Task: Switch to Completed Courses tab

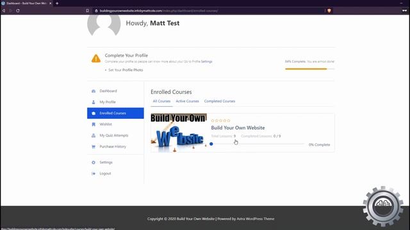Action: (x=220, y=101)
